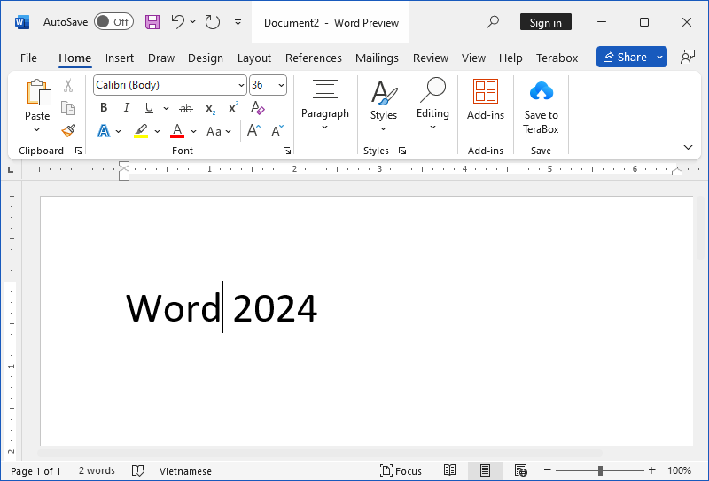
Task: Click the Sign in button
Action: (545, 23)
